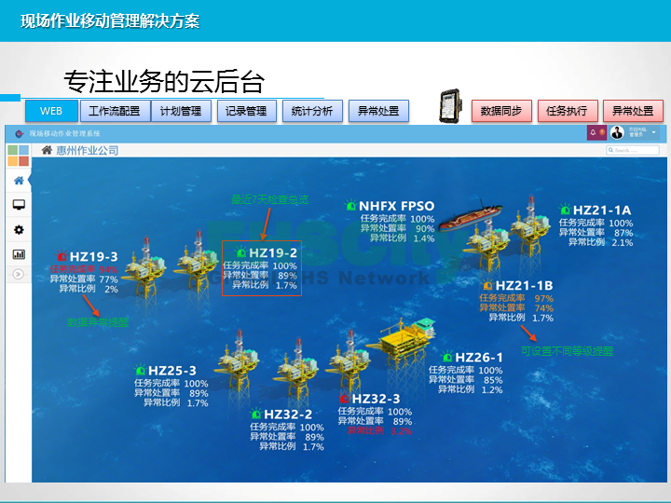This screenshot has height=503, width=671.
Task: Click the 计划管理 button
Action: (x=180, y=111)
